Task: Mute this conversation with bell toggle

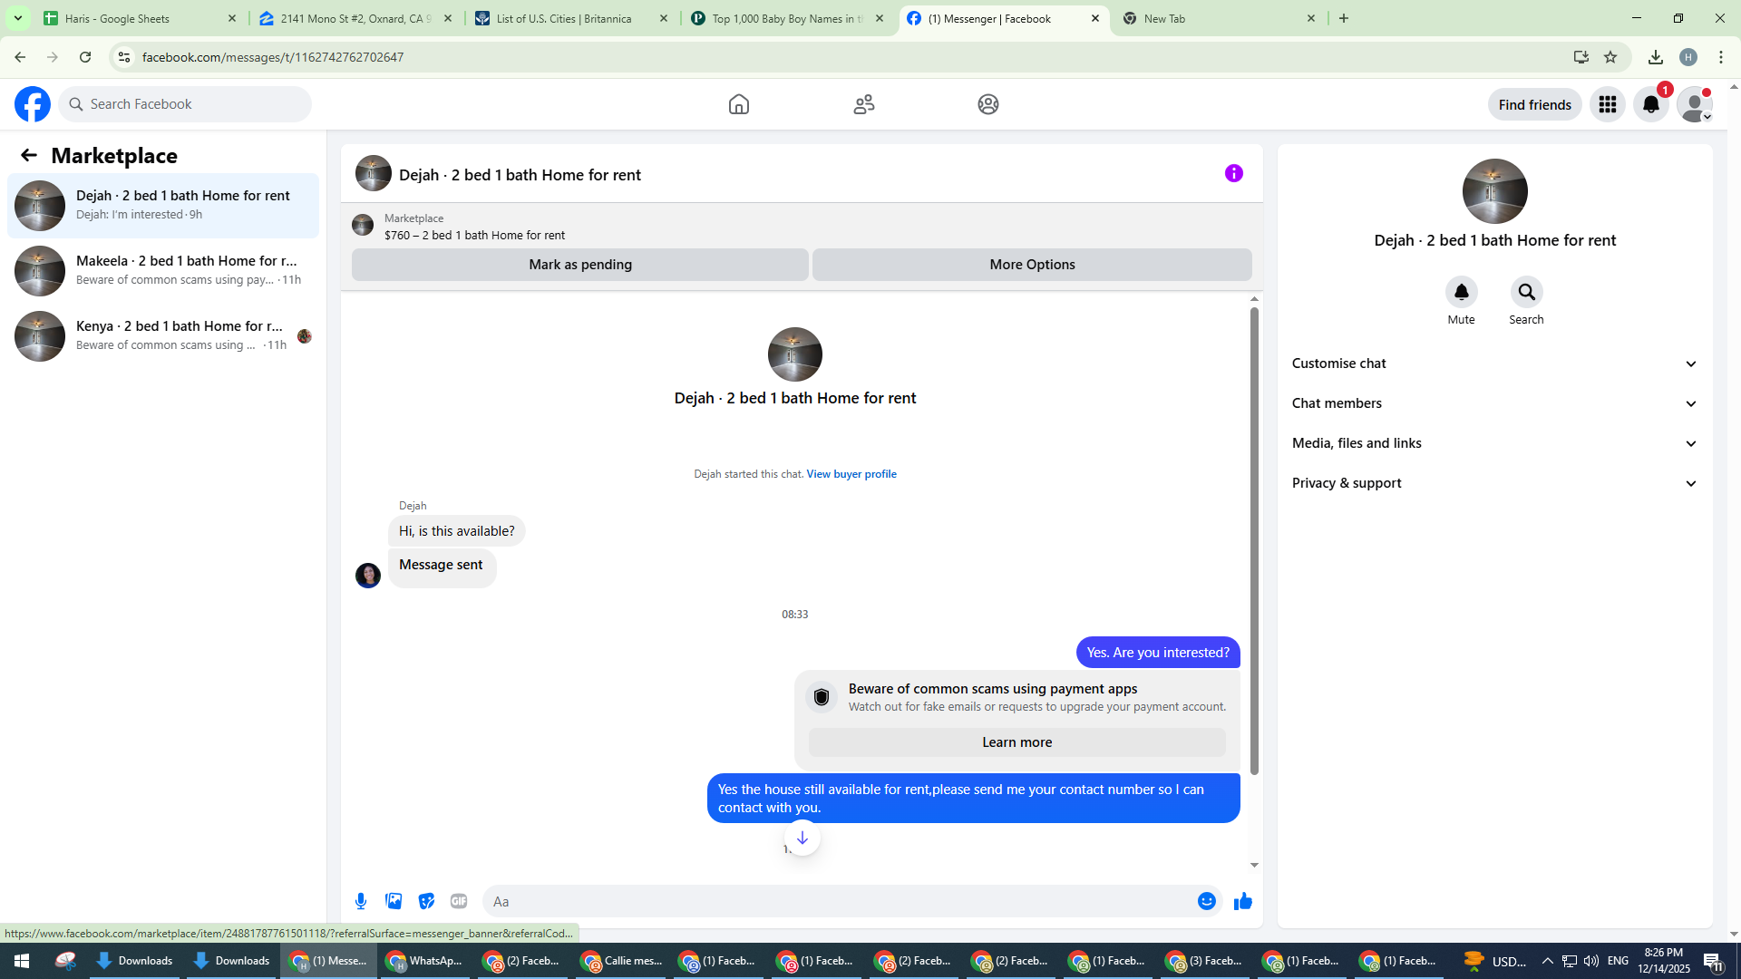Action: pos(1461,292)
